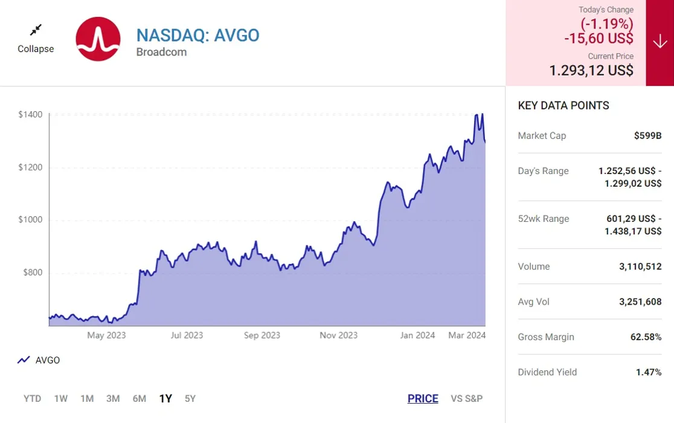Select the YTD time range
This screenshot has width=674, height=423.
click(x=33, y=399)
